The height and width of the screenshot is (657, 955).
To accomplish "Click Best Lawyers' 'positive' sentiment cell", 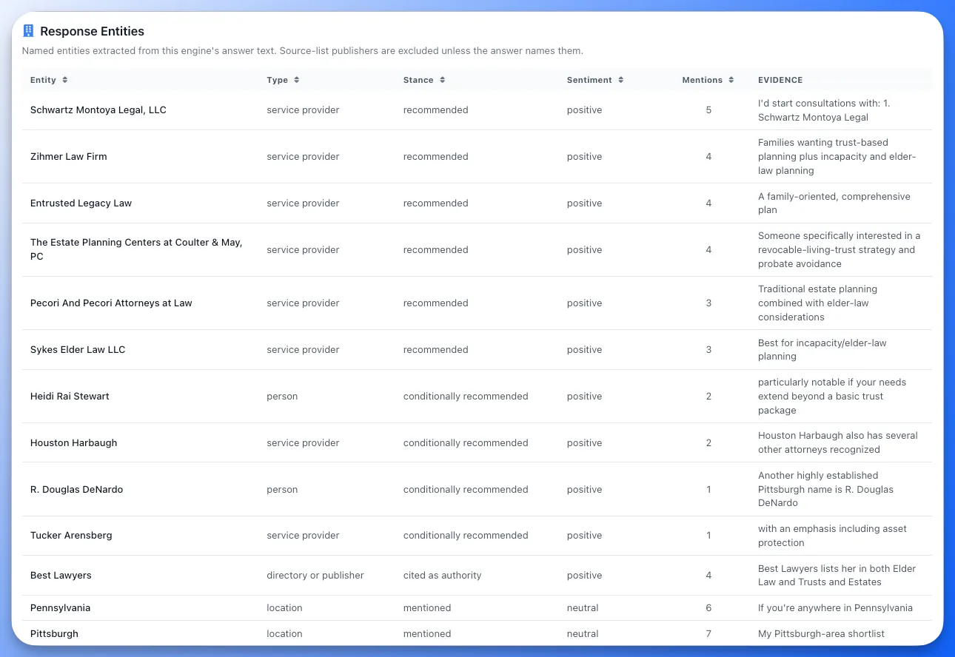I will click(x=584, y=576).
